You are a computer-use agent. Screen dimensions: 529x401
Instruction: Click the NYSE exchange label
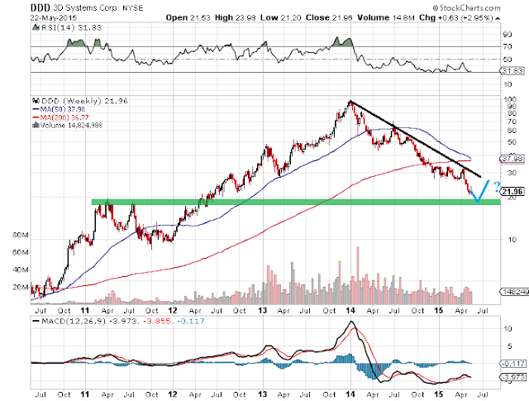point(132,8)
